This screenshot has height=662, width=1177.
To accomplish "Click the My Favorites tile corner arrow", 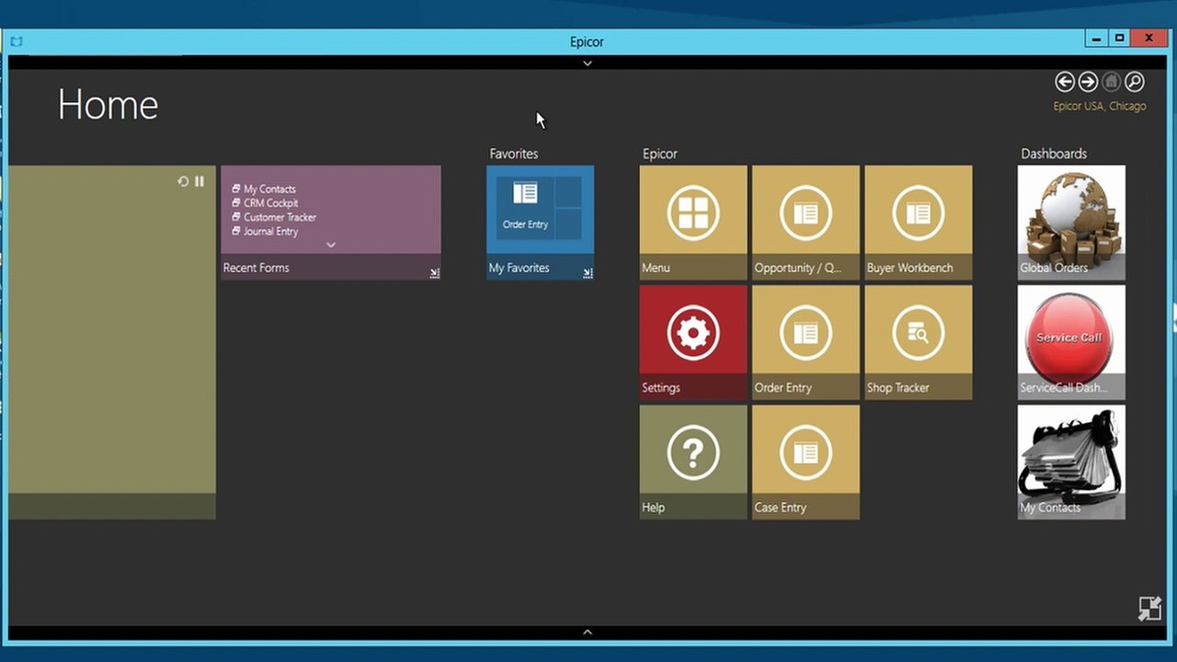I will (x=588, y=273).
